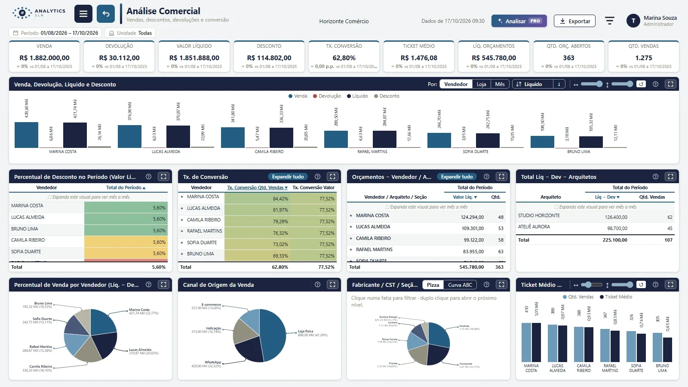
Task: Click the Analytics logo
Action: point(39,13)
